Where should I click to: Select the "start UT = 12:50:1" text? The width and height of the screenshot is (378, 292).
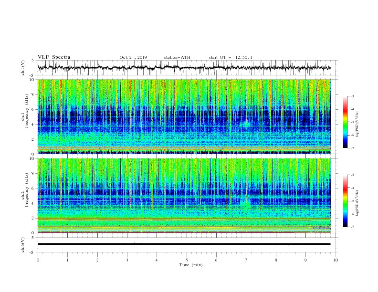click(x=231, y=57)
